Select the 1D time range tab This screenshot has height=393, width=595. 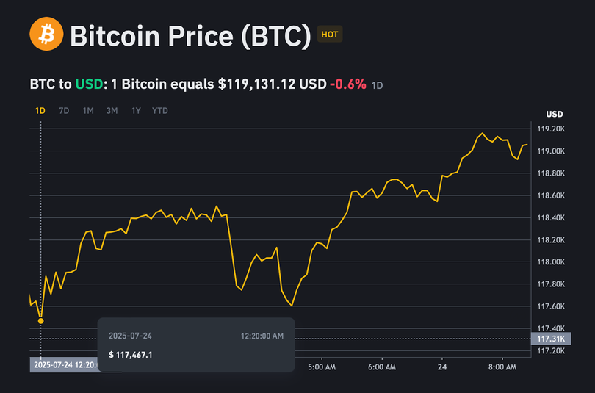[x=40, y=111]
